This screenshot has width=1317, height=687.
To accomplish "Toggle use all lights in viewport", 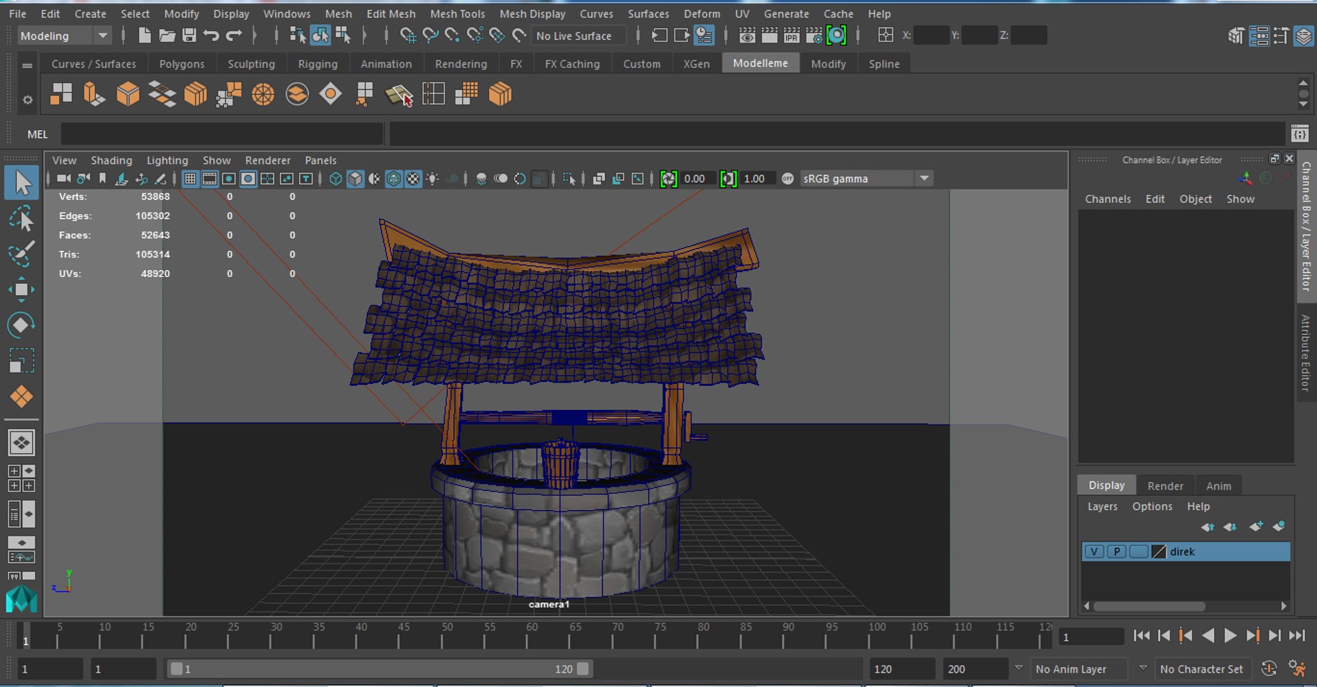I will pos(432,179).
